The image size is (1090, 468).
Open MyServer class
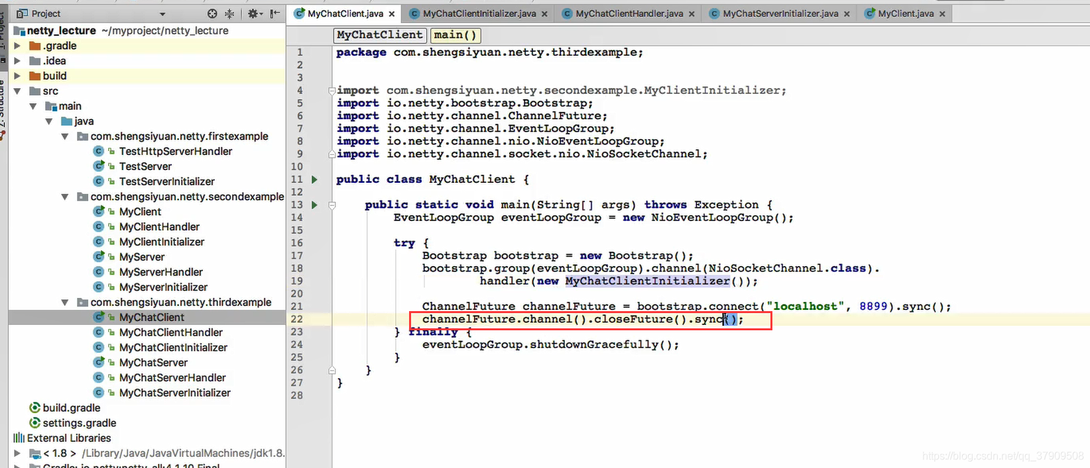pos(142,257)
